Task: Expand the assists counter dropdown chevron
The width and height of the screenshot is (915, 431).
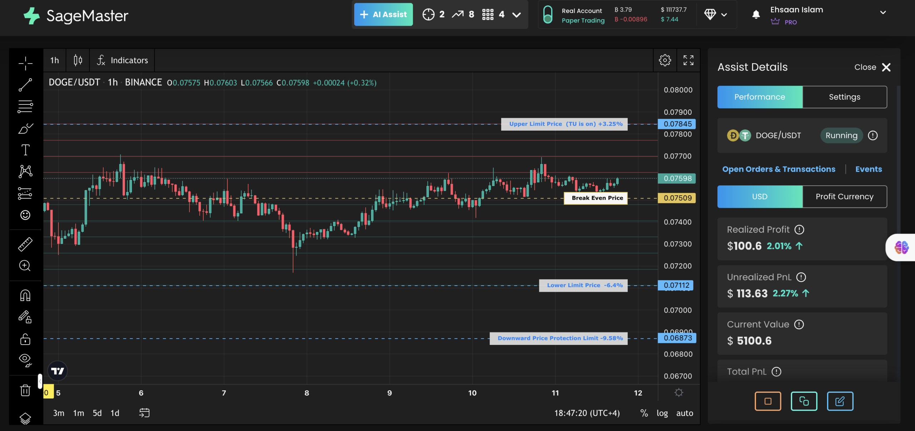Action: (x=516, y=15)
